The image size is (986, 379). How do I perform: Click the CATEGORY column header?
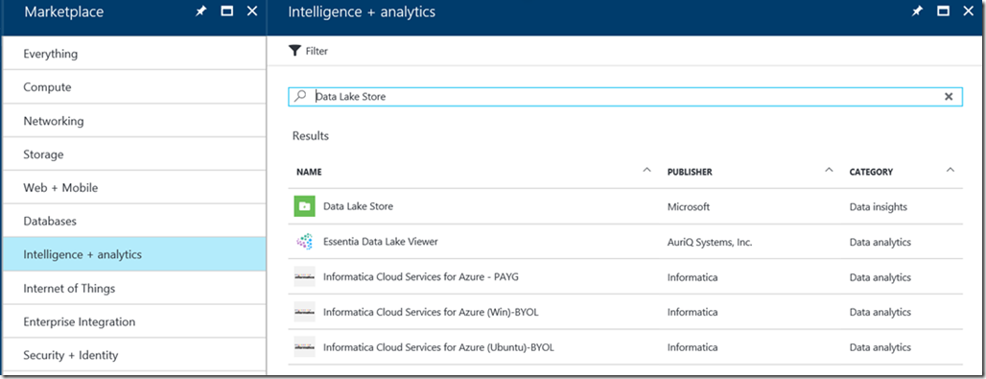pos(871,172)
